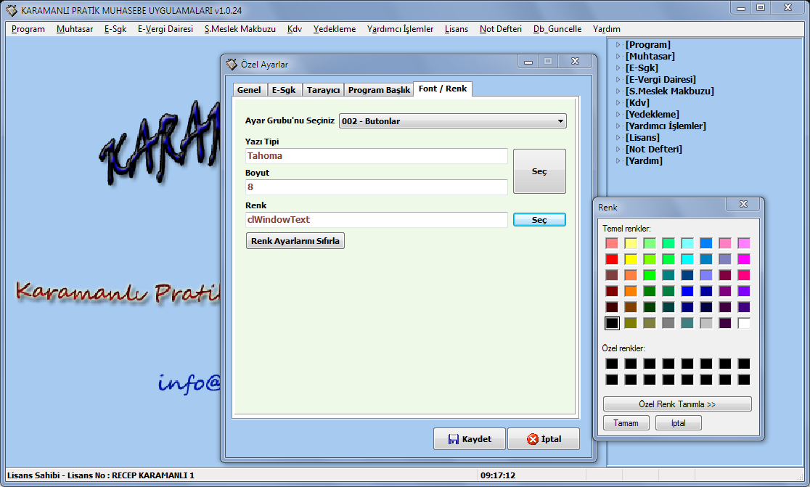
Task: Click the Yazı Tipi Tahoma text field
Action: (x=377, y=156)
